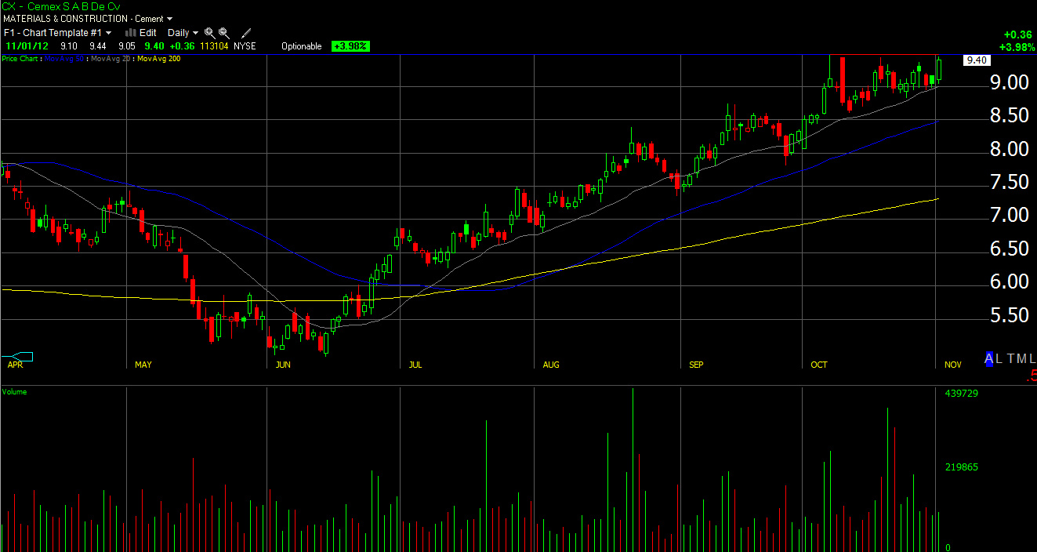The width and height of the screenshot is (1037, 552).
Task: Select the MovAvg 200 indicator label
Action: point(159,59)
